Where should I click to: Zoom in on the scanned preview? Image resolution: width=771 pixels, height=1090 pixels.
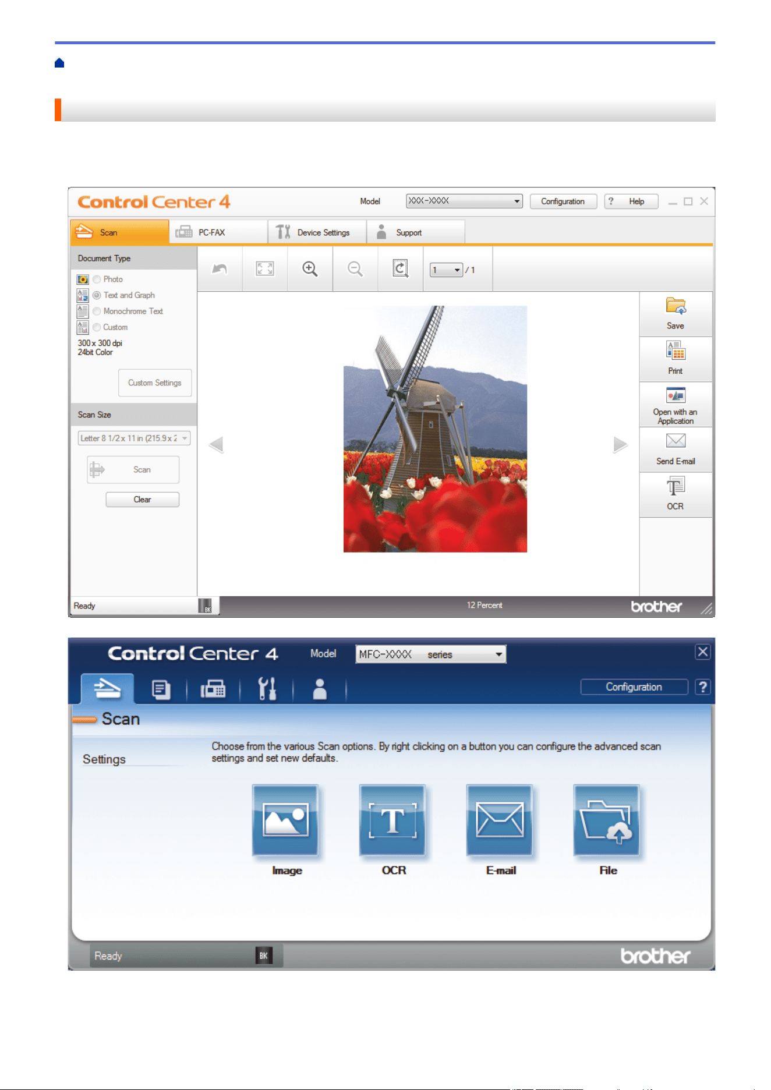pyautogui.click(x=310, y=268)
